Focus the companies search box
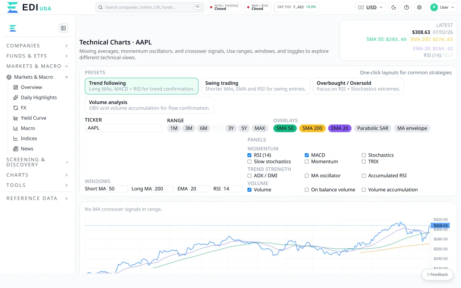Screen dimensions: 461x288 click(x=150, y=7)
